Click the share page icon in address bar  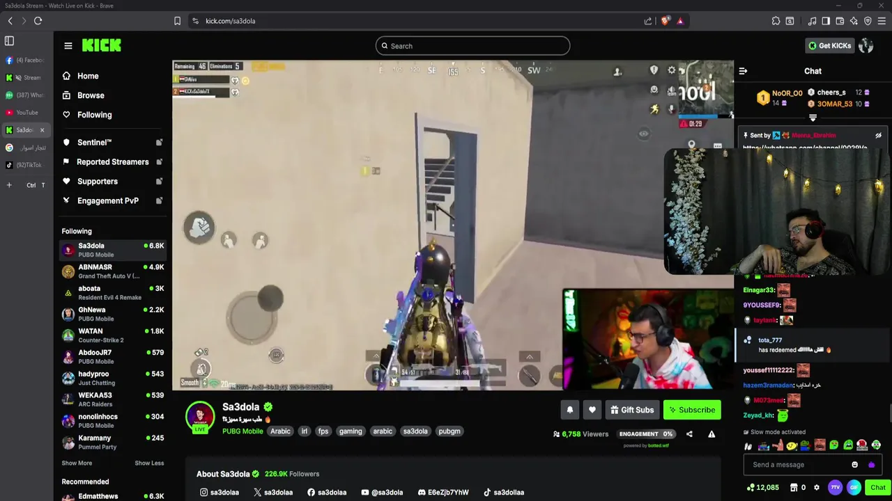click(648, 21)
